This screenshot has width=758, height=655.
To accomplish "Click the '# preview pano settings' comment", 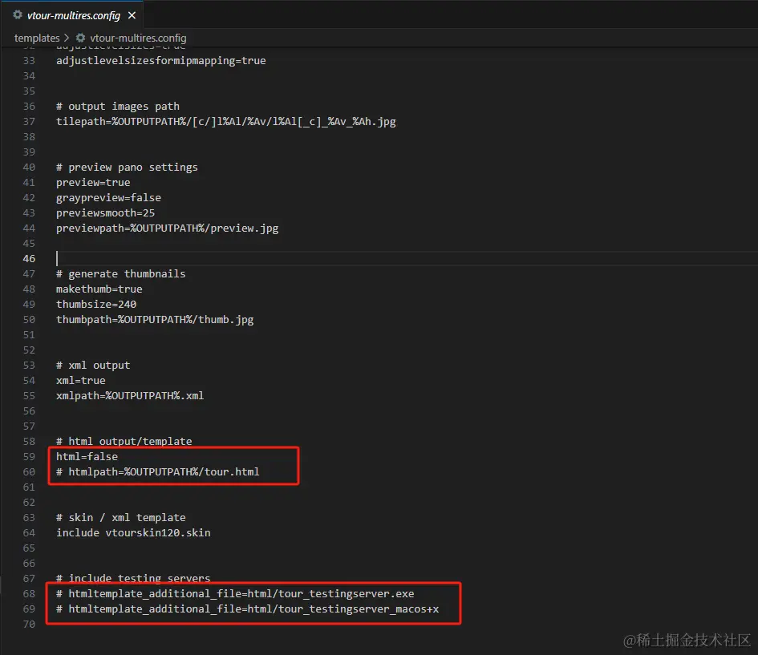I will pos(127,167).
